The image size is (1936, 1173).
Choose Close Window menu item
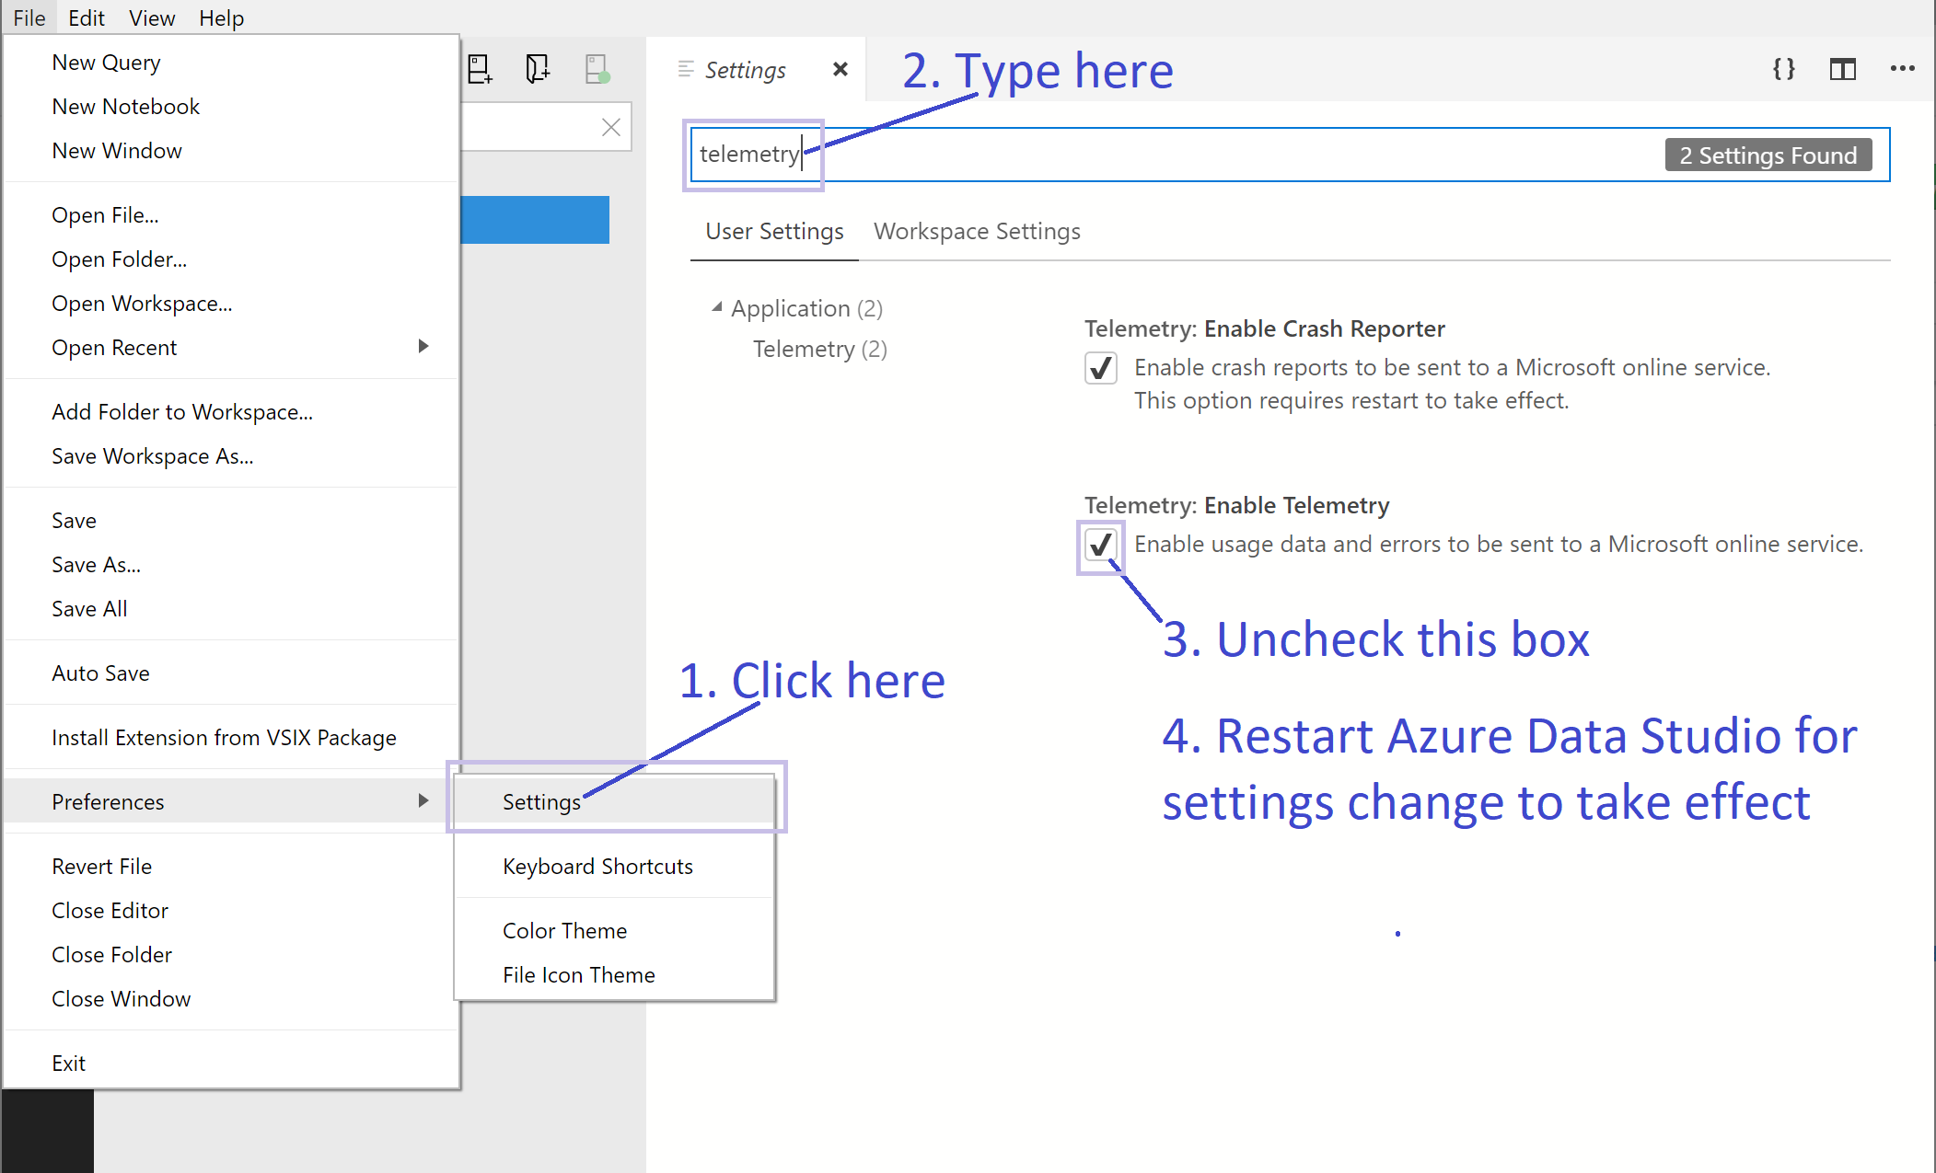[231, 999]
